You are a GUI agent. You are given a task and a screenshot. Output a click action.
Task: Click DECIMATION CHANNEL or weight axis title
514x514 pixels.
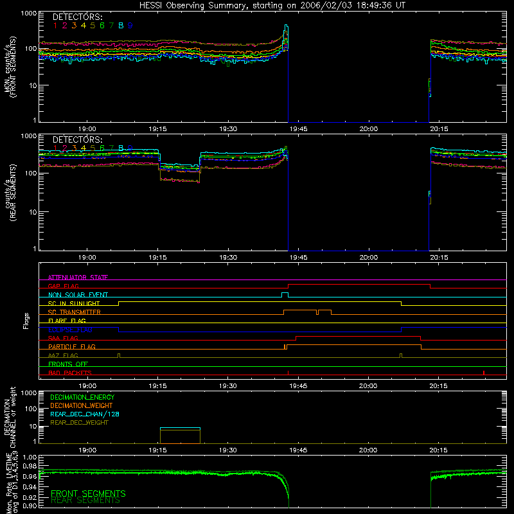(x=10, y=417)
